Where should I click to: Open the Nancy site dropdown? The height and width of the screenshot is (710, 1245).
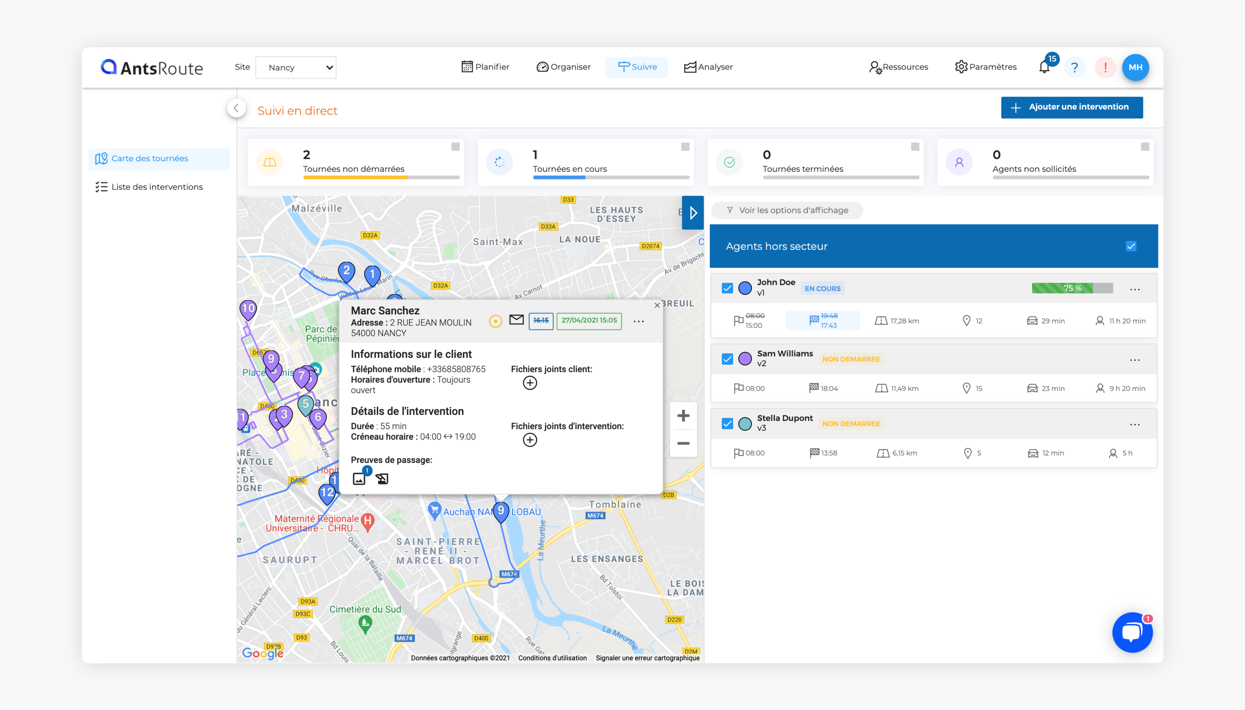pyautogui.click(x=296, y=67)
